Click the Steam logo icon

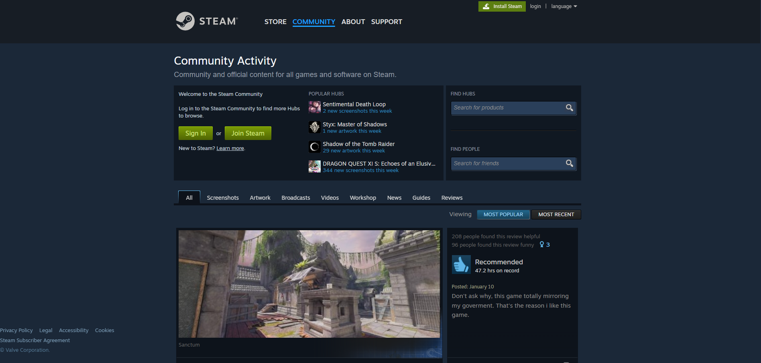click(x=186, y=21)
